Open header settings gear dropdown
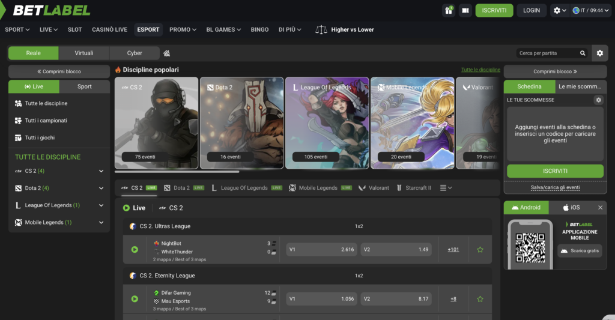 (x=560, y=11)
